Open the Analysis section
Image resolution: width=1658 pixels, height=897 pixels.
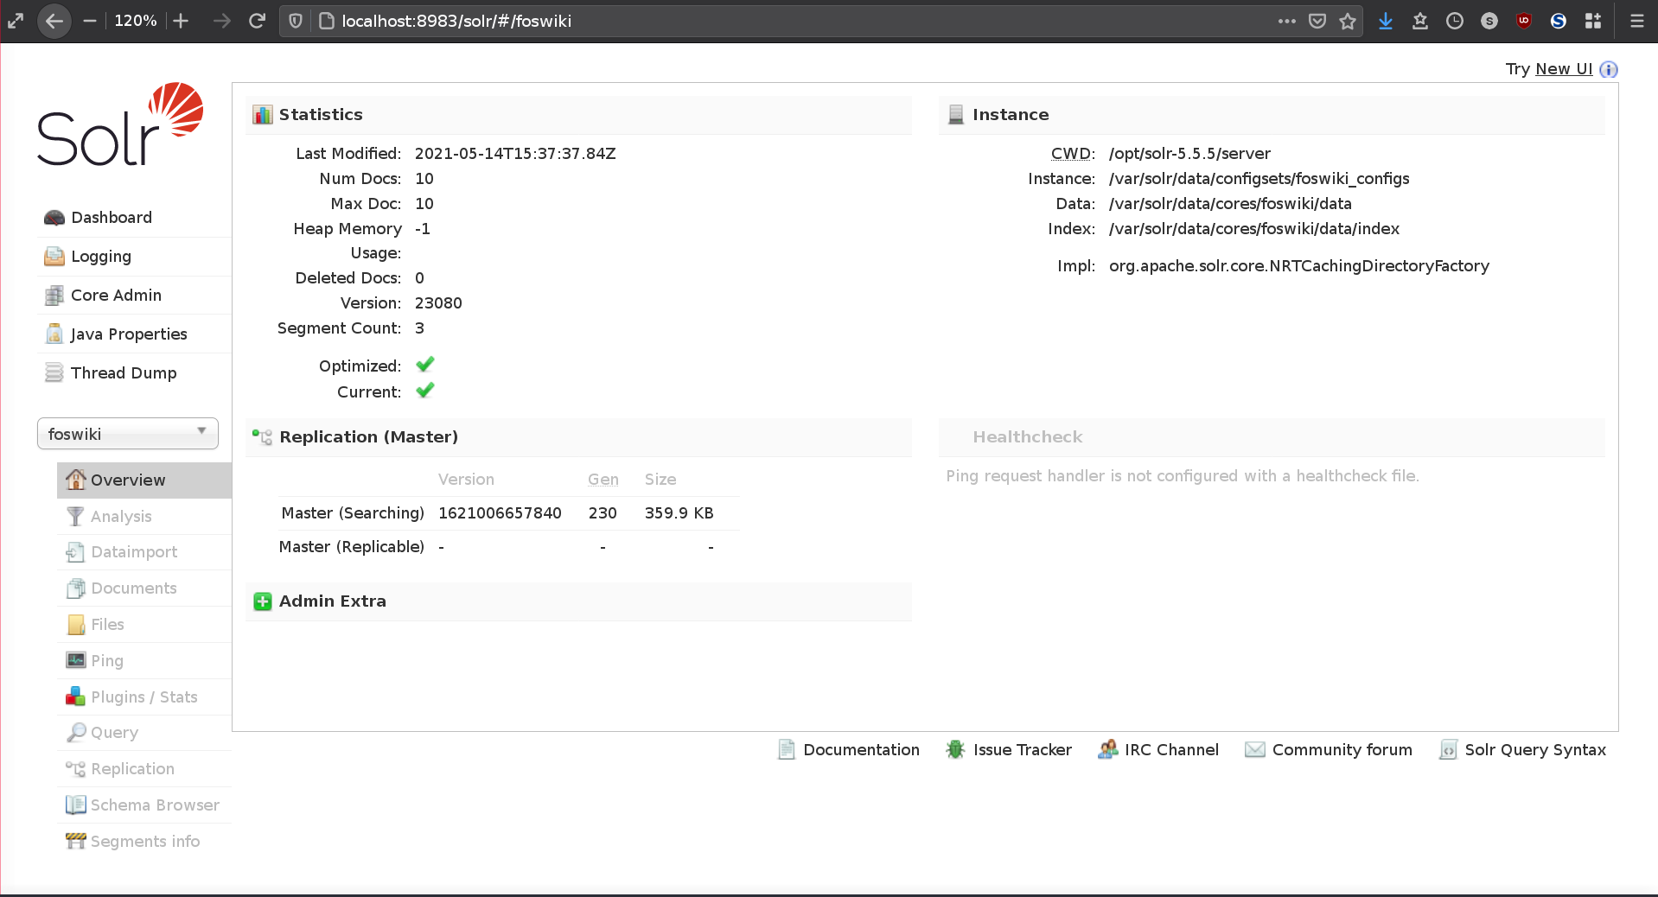click(x=121, y=517)
